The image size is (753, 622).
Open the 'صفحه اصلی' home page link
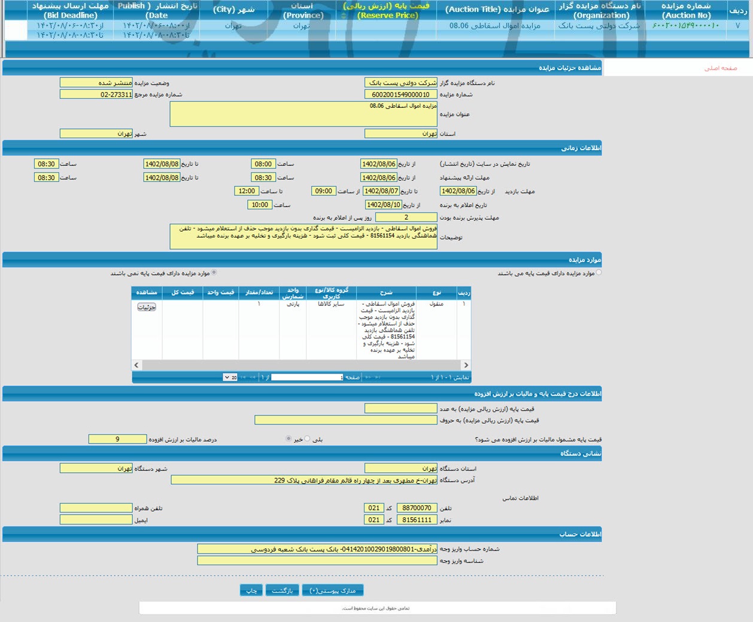(720, 68)
